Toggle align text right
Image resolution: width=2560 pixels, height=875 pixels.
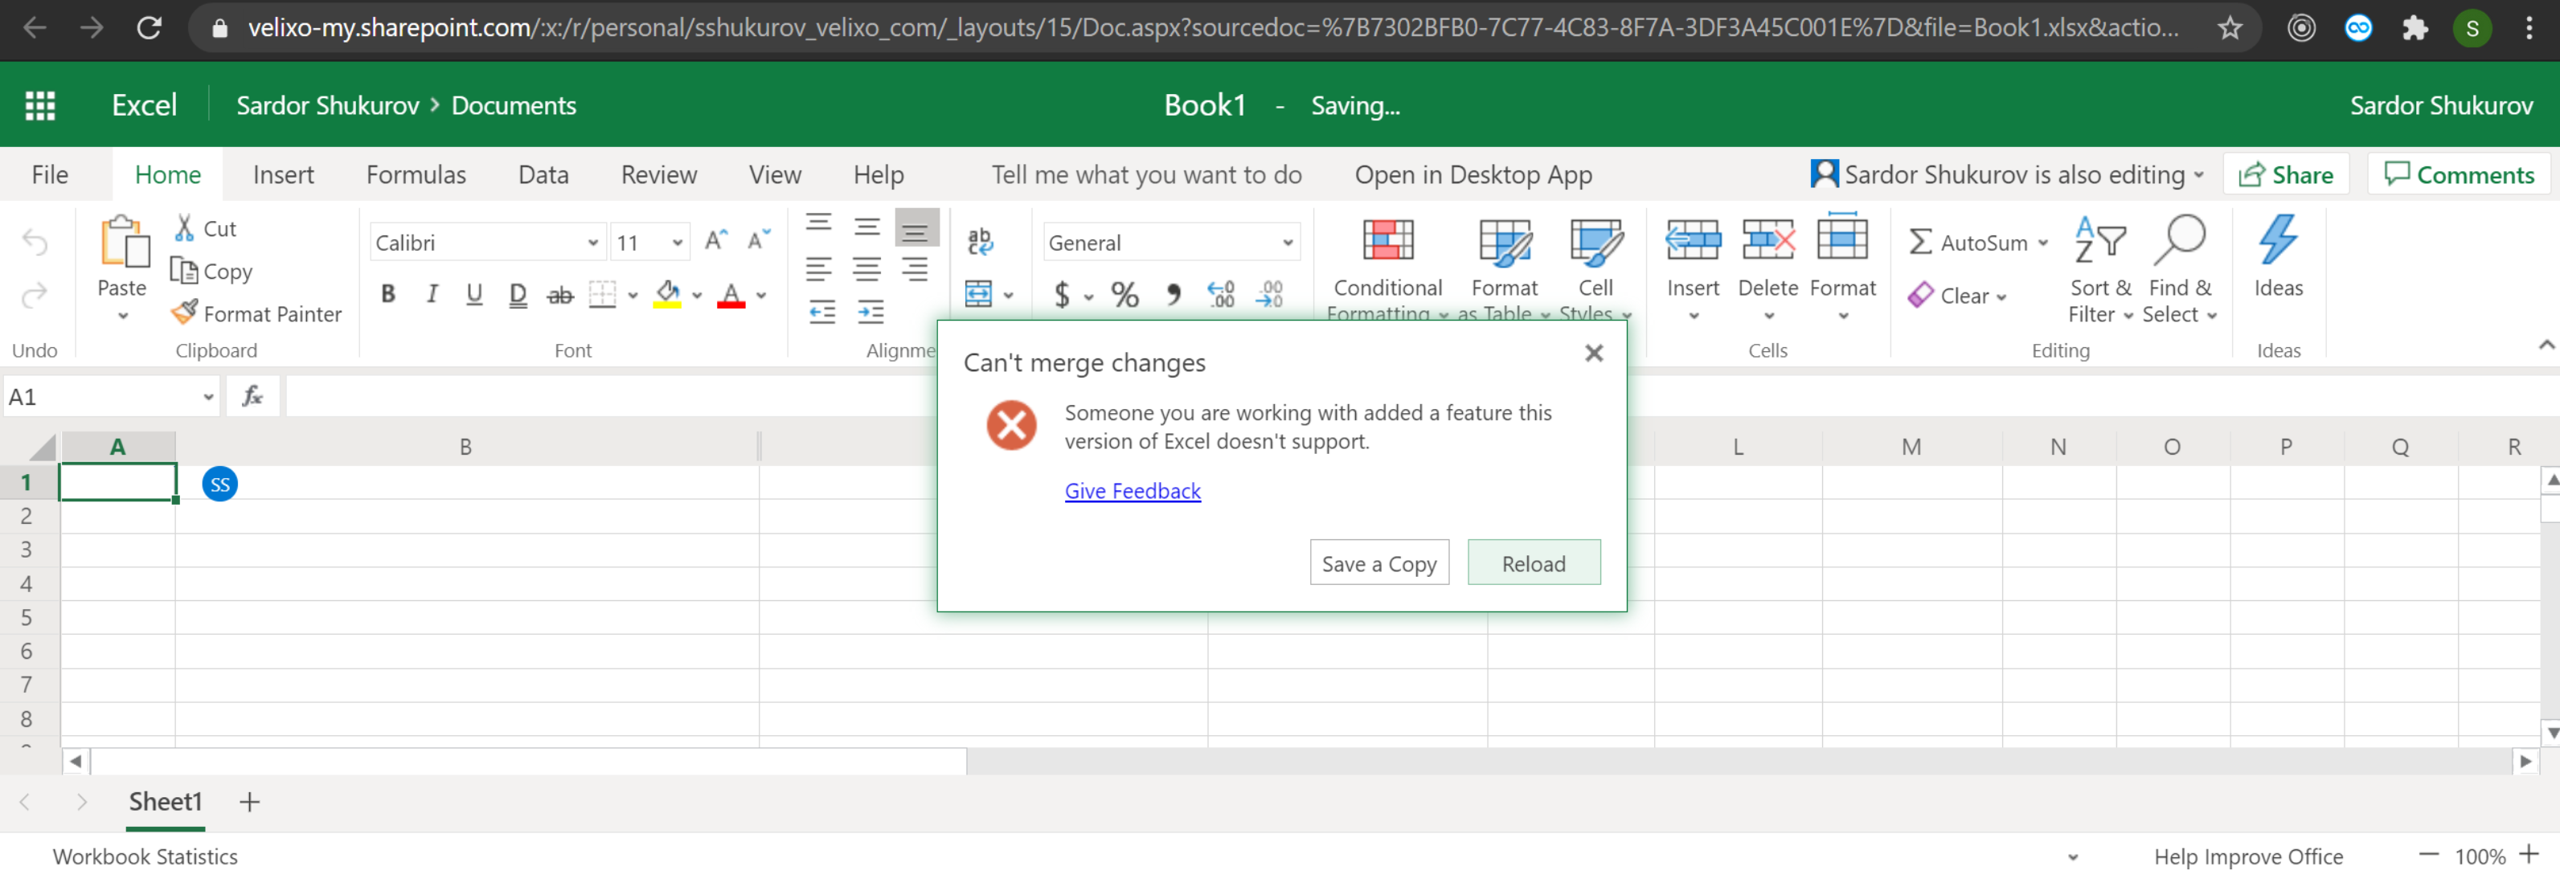pos(915,268)
